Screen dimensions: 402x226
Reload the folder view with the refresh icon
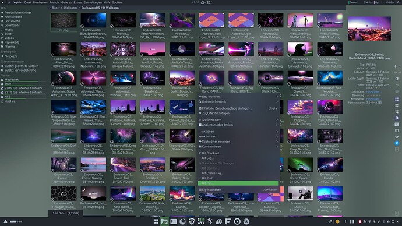coord(397,79)
